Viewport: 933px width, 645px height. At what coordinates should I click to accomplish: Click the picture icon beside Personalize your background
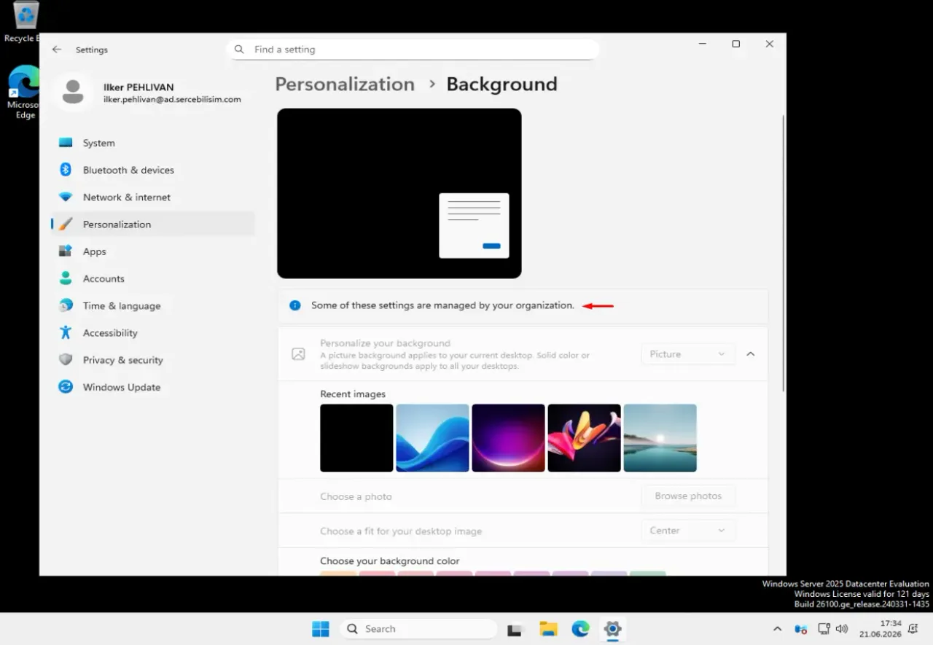(x=298, y=354)
